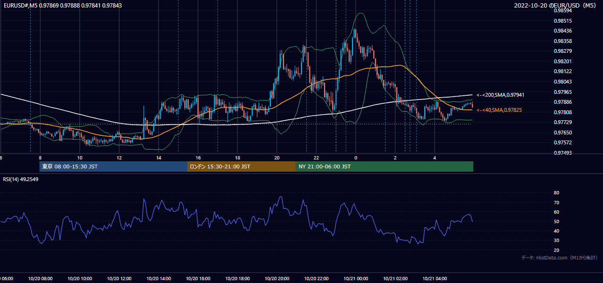The image size is (603, 283).
Task: Click the 0.98436 price axis label
Action: (562, 31)
